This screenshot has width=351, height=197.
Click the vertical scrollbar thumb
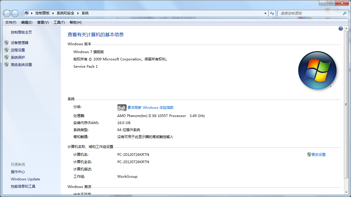(346, 104)
